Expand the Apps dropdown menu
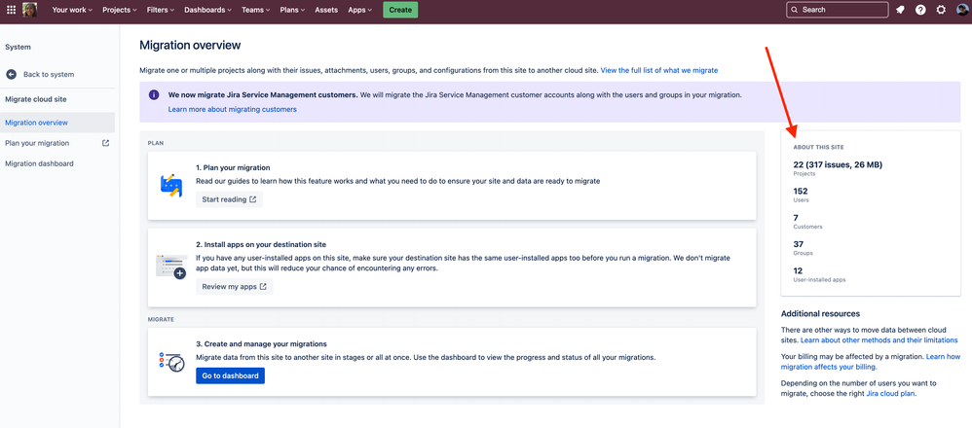 [x=360, y=10]
